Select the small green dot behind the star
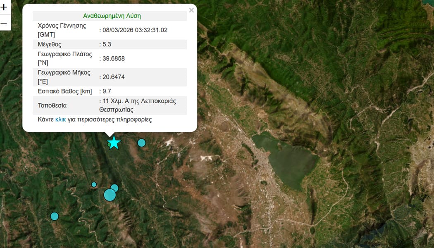The width and height of the screenshot is (434, 248). pyautogui.click(x=109, y=145)
